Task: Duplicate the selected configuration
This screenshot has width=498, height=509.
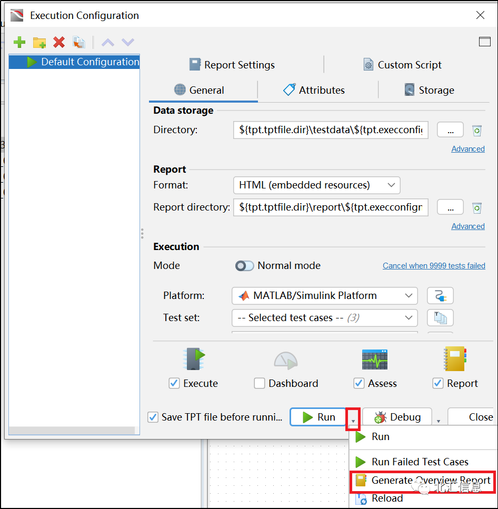Action: click(79, 42)
